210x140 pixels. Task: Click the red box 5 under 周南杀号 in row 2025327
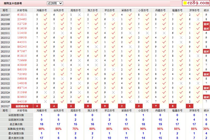click(71, 106)
